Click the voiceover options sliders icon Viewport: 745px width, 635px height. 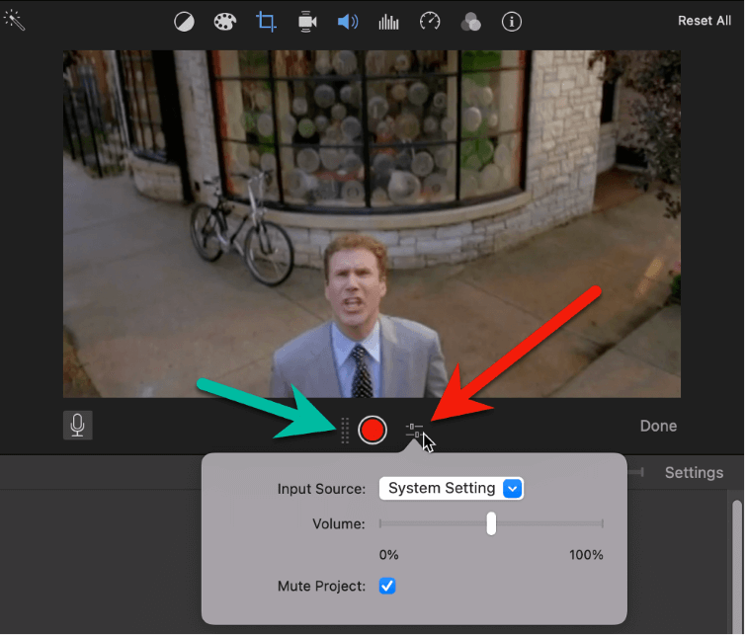[414, 431]
